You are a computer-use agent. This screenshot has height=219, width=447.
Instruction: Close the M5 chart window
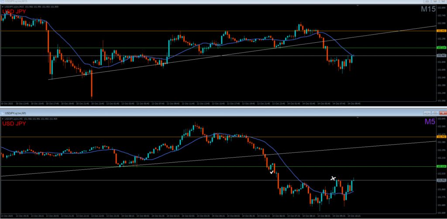point(444,113)
